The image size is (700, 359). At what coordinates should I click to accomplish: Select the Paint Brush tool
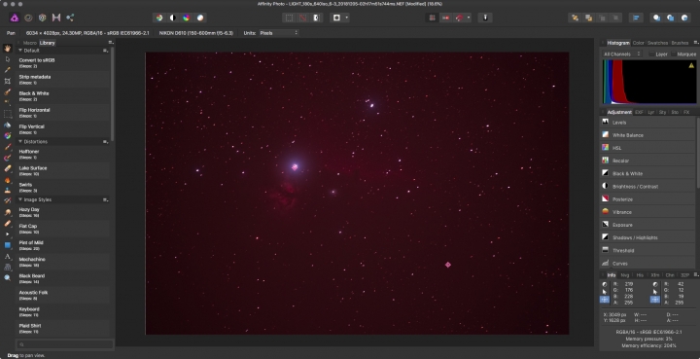pos(8,147)
